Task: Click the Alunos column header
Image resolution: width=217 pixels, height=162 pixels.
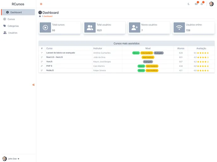Action: 181,48
